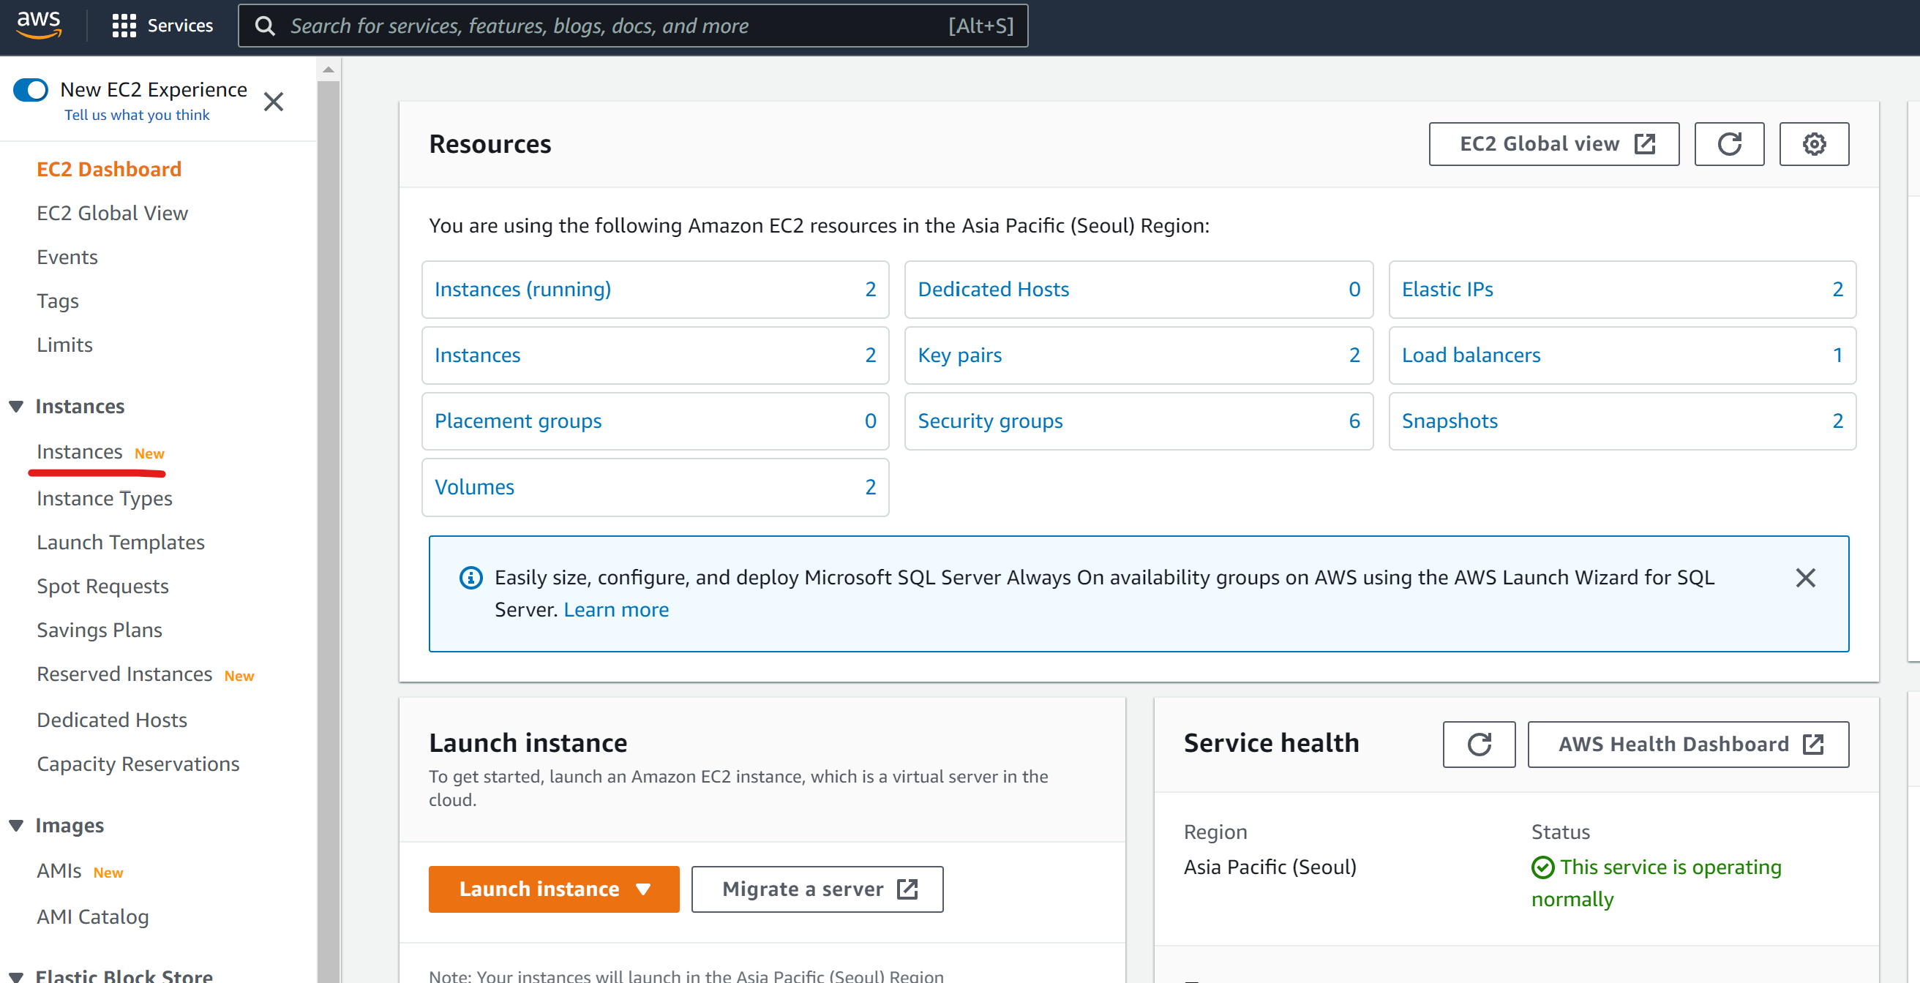Click the sidebar vertical scrollbar track
1920x983 pixels.
pos(328,532)
